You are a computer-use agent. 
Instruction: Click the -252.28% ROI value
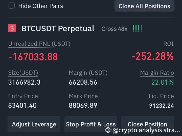[153, 56]
